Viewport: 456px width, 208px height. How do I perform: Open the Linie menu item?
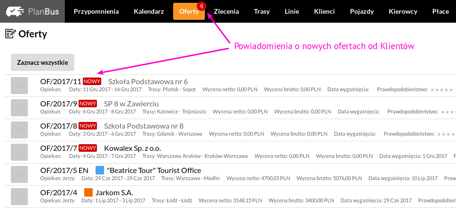coord(292,12)
